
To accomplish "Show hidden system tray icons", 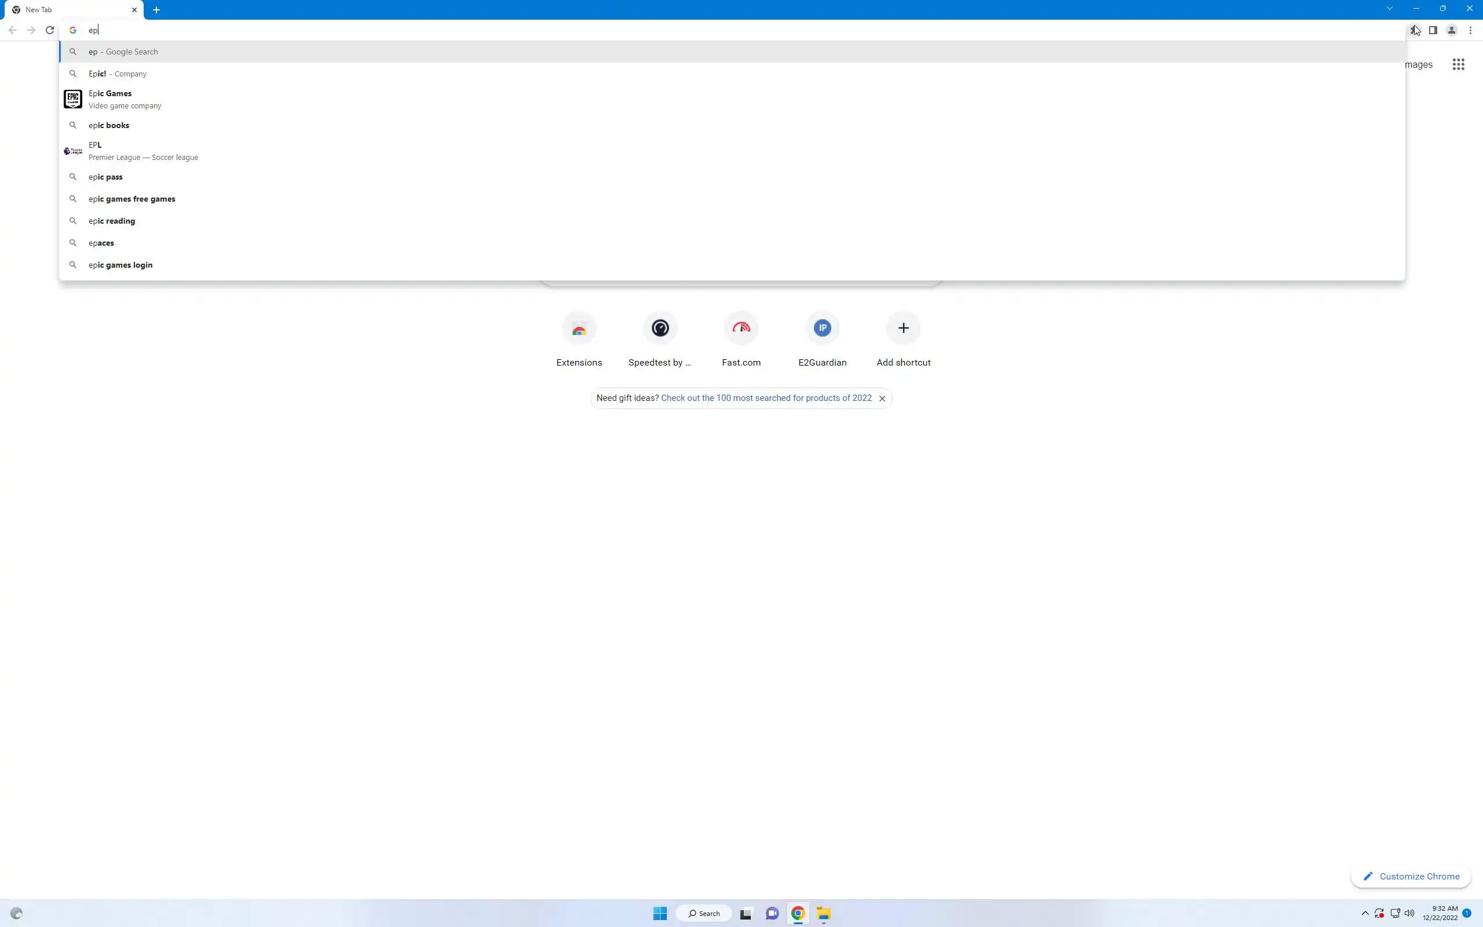I will click(1365, 913).
